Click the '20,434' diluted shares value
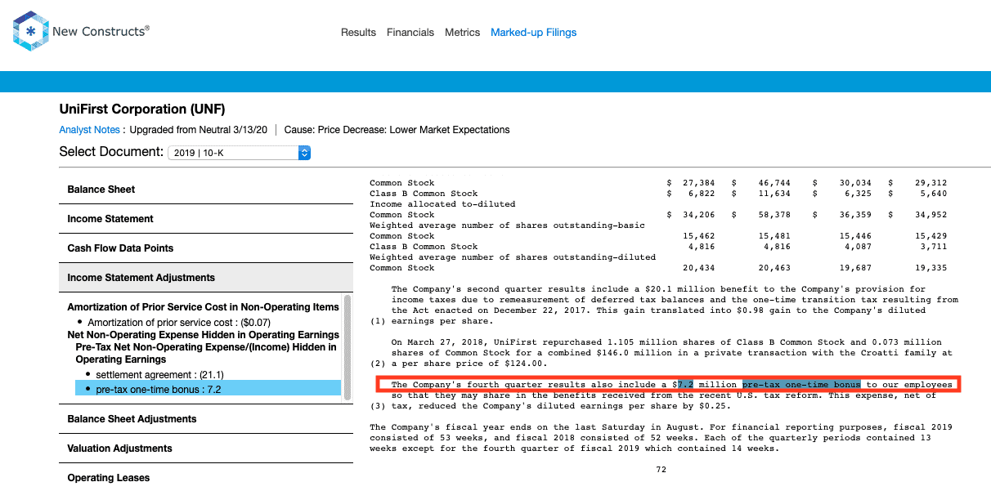The width and height of the screenshot is (991, 491). pyautogui.click(x=700, y=268)
